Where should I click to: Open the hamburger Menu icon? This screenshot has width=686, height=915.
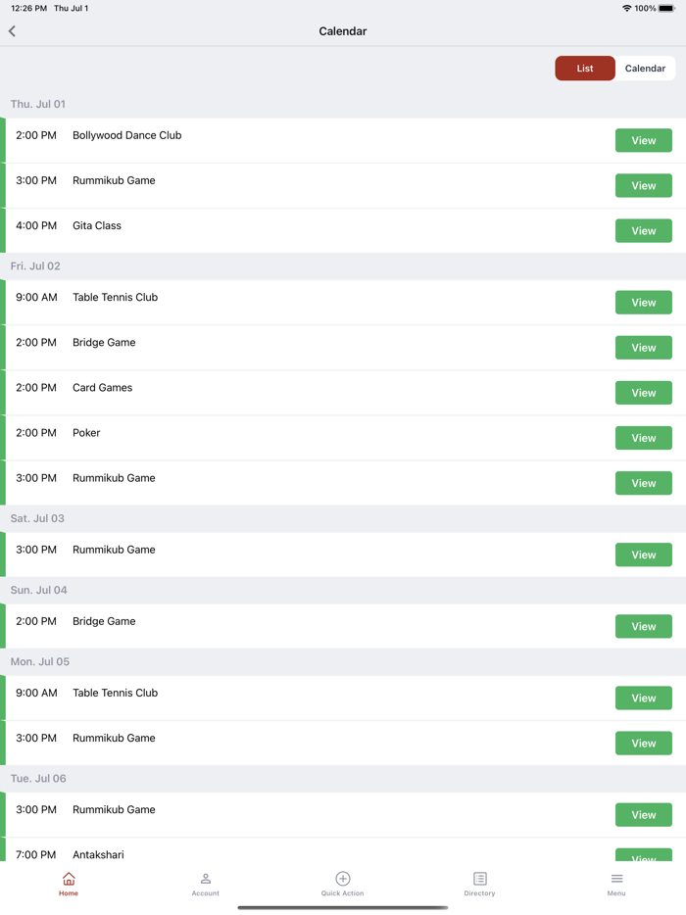616,880
